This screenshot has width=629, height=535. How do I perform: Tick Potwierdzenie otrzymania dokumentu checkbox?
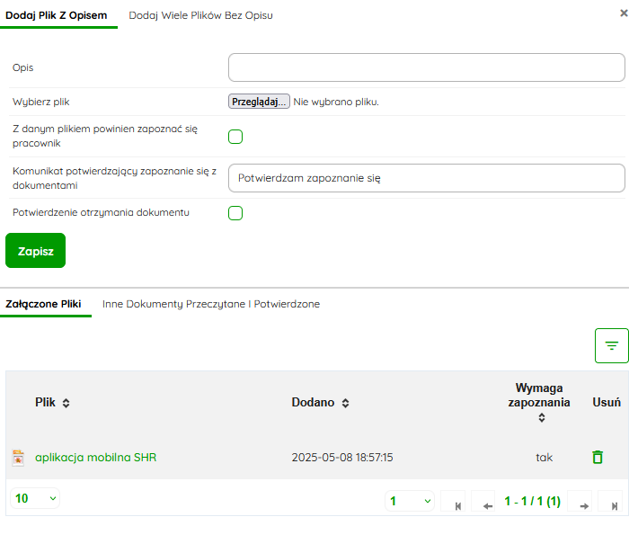(235, 213)
